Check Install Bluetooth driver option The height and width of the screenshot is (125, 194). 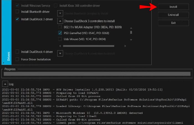17,12
